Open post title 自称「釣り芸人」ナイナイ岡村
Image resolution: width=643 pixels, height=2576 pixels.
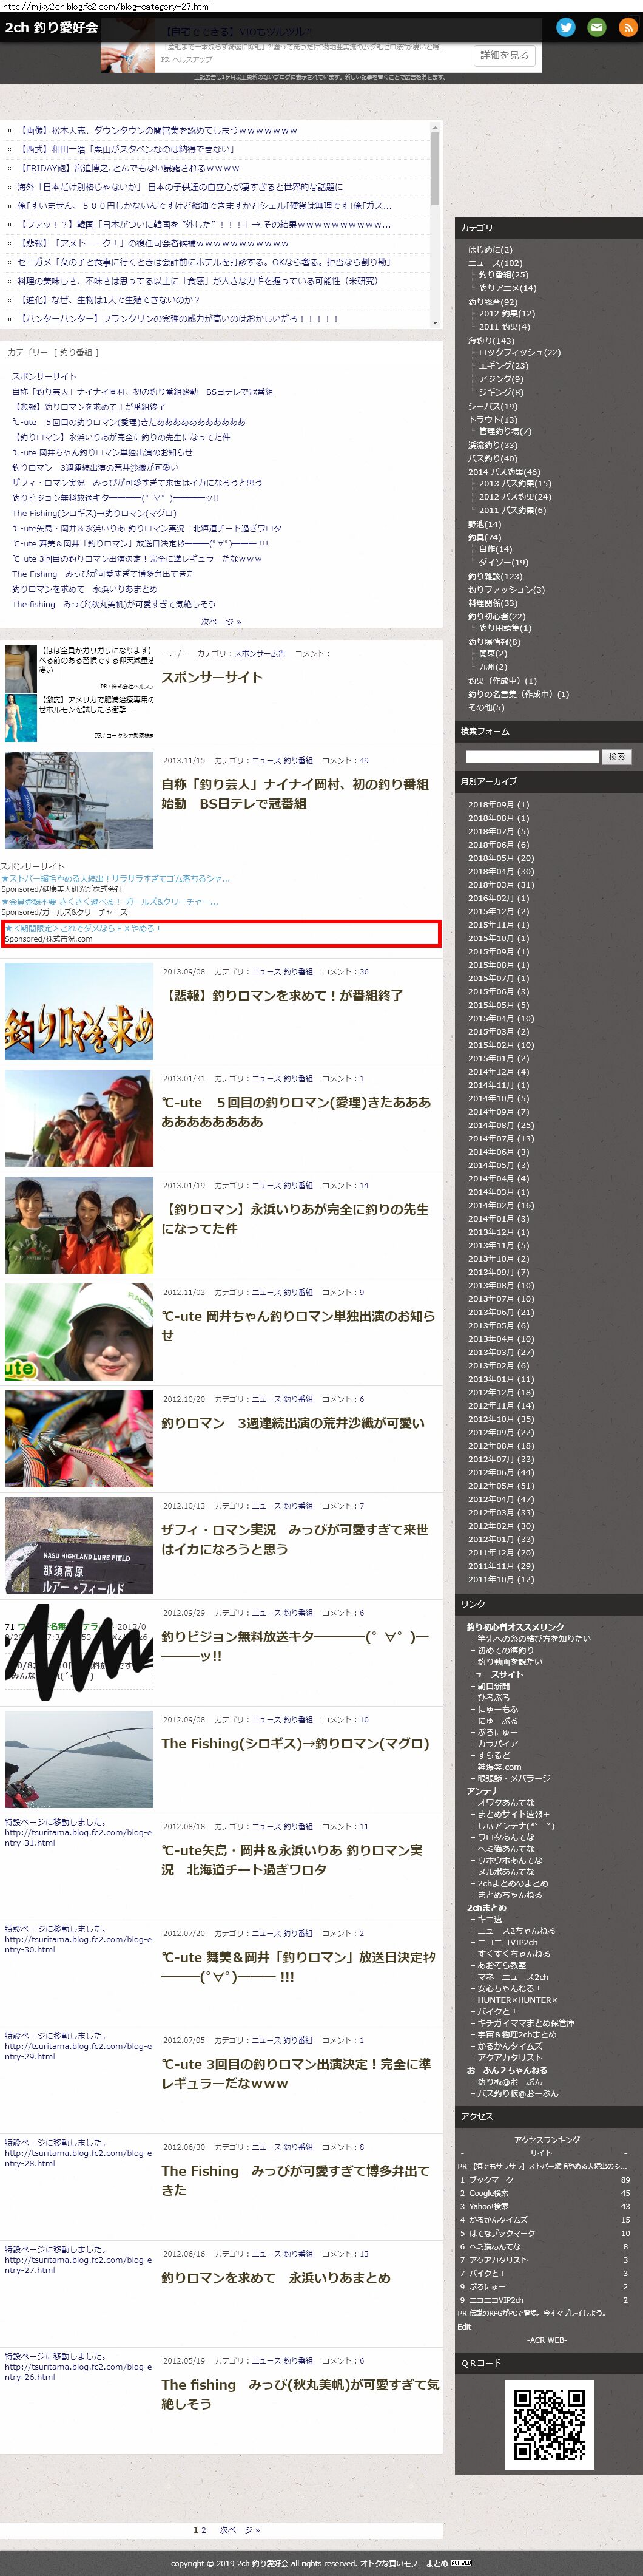tap(295, 794)
